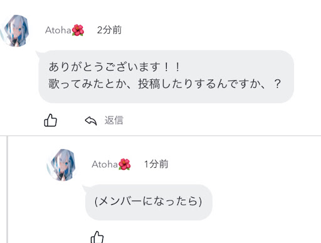
Task: Like the メンバーになったら reply with thumbs-up
Action: (x=97, y=237)
